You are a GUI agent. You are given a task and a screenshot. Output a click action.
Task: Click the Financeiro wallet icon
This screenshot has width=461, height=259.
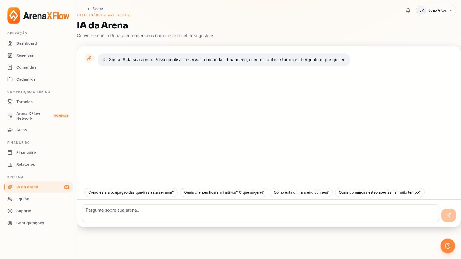(x=10, y=152)
